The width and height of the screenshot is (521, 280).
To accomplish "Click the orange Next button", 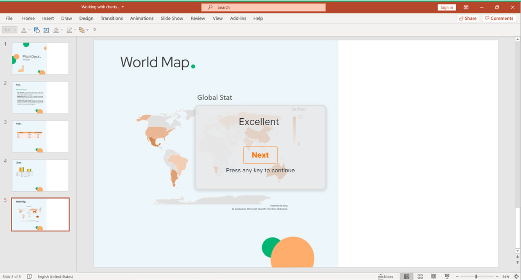I will (x=260, y=155).
